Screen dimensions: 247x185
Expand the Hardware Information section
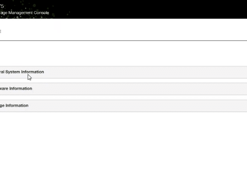click(x=123, y=89)
